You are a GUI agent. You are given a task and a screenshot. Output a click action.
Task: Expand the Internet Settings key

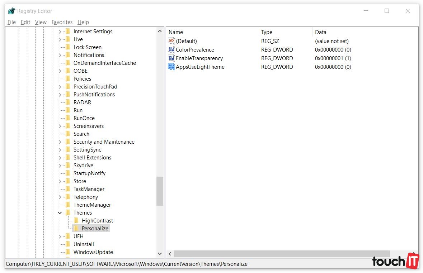pyautogui.click(x=60, y=32)
